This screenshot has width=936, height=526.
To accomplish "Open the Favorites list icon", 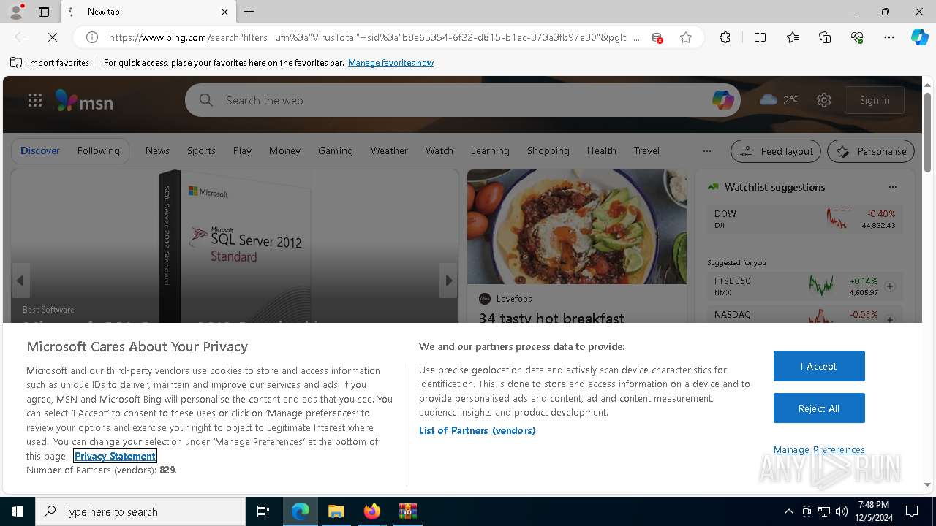I will pyautogui.click(x=793, y=37).
